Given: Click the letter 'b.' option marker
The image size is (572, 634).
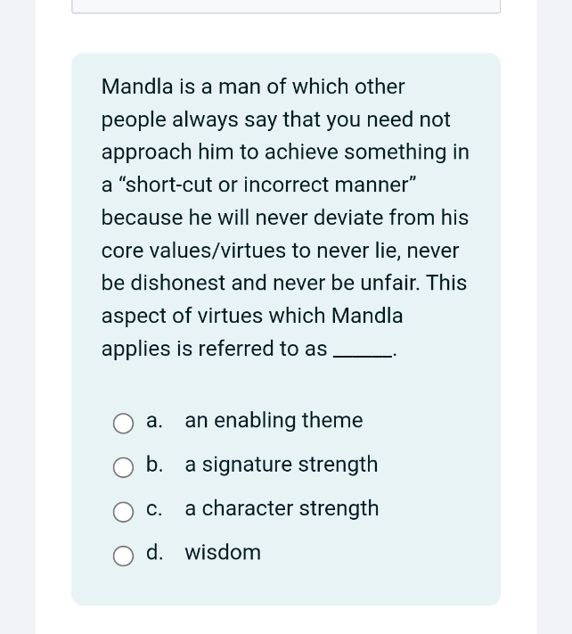Looking at the screenshot, I should pyautogui.click(x=154, y=465).
